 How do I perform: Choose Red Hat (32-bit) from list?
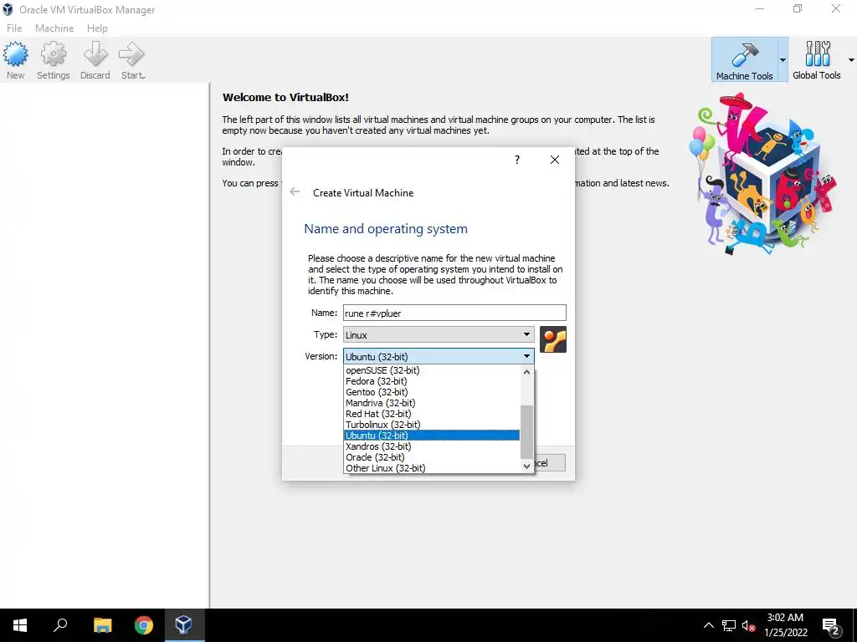[x=432, y=414]
